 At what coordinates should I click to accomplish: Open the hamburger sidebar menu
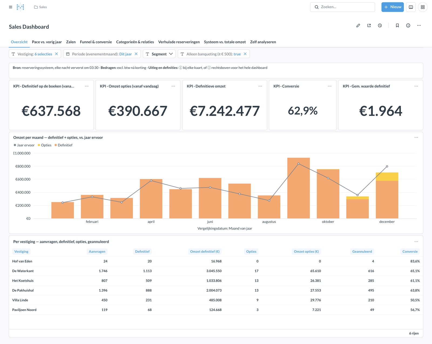pos(11,7)
